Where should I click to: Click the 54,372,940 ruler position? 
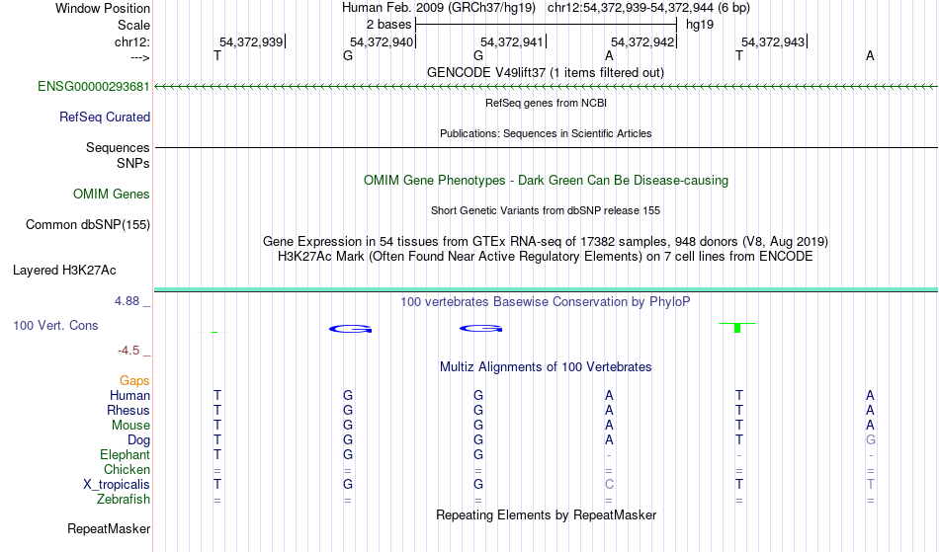point(383,42)
